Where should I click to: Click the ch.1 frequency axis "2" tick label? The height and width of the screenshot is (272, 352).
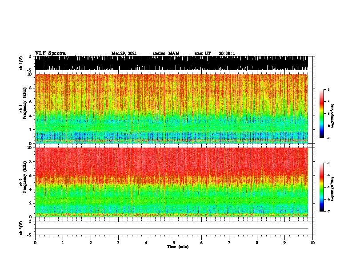pos(31,130)
